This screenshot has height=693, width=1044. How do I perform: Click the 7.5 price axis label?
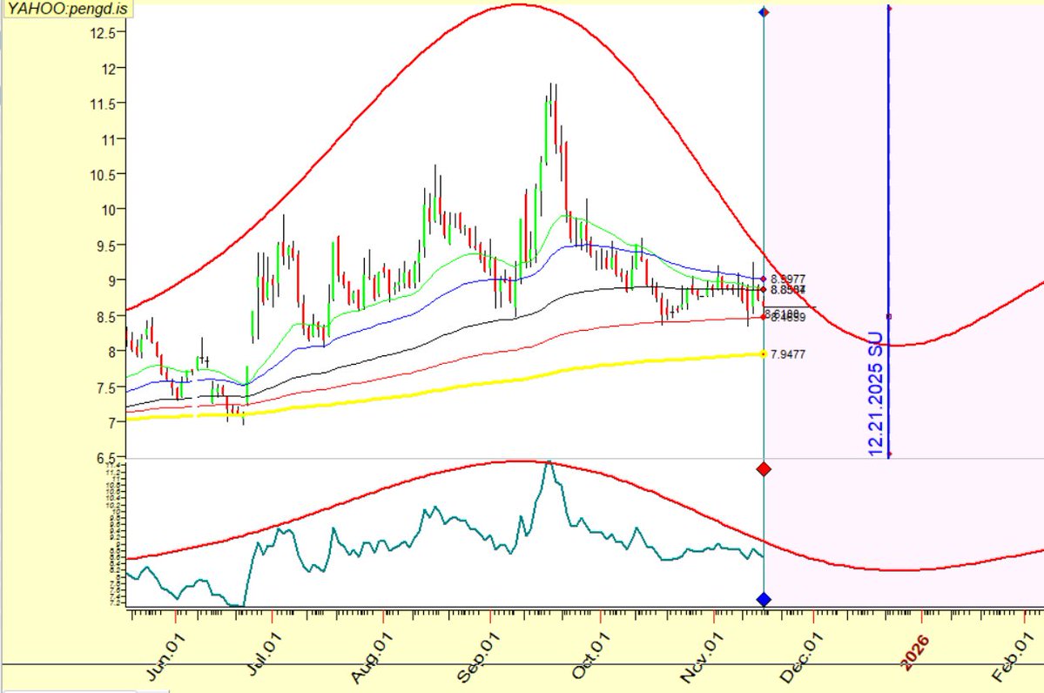point(106,387)
